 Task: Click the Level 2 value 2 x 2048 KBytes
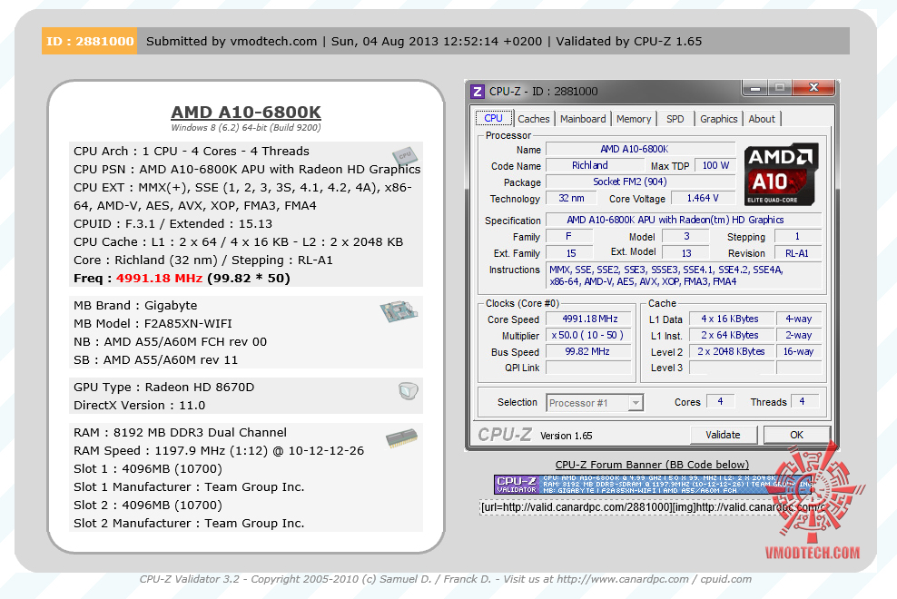(x=731, y=351)
